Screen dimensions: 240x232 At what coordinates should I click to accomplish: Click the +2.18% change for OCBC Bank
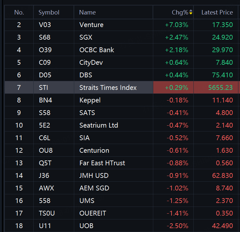tap(176, 50)
